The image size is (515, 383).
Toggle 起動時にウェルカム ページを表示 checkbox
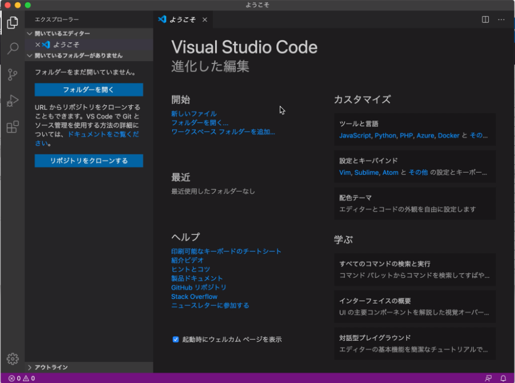176,340
